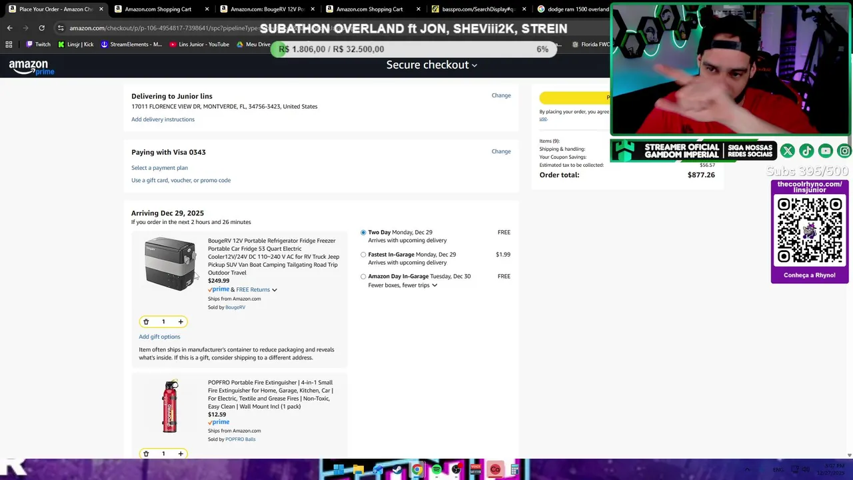Go back to the previous page
The width and height of the screenshot is (853, 480).
(x=9, y=28)
